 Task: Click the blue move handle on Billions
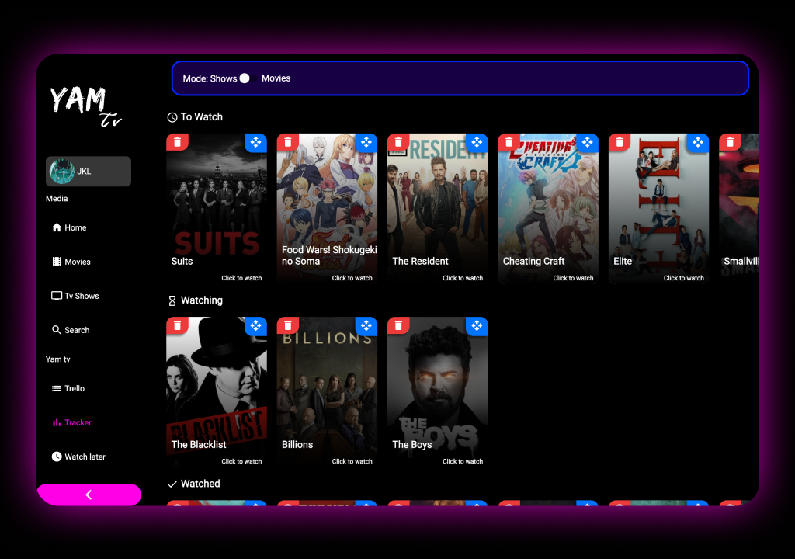366,325
